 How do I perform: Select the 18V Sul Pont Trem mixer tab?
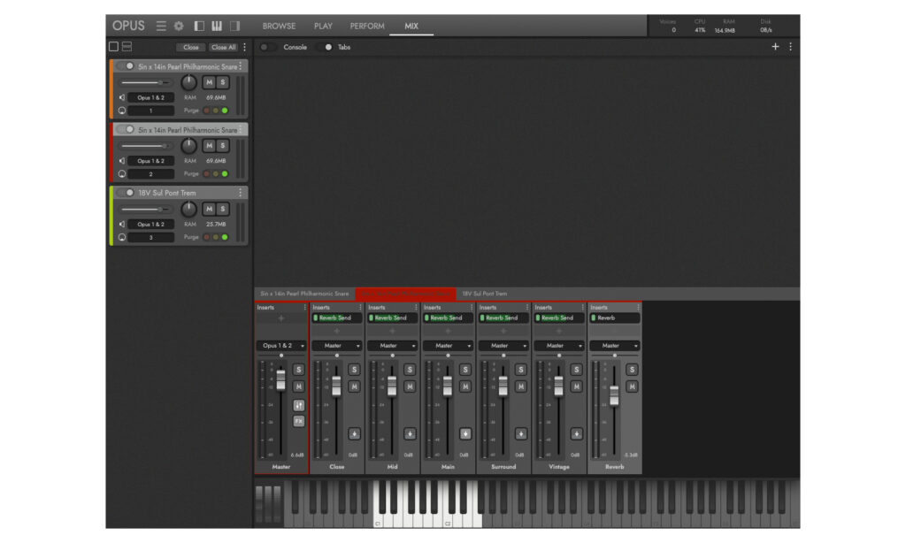tap(485, 294)
